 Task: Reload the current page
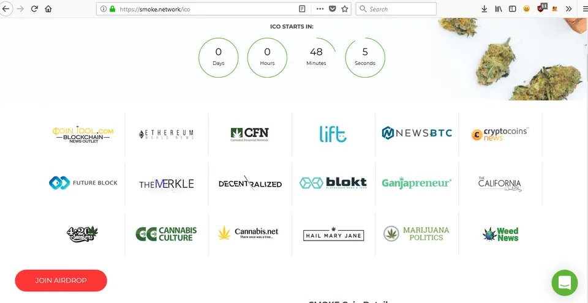[x=34, y=9]
